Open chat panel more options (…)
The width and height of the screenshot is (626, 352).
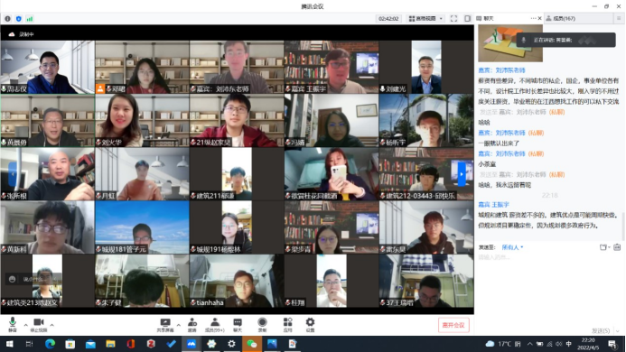coord(533,18)
